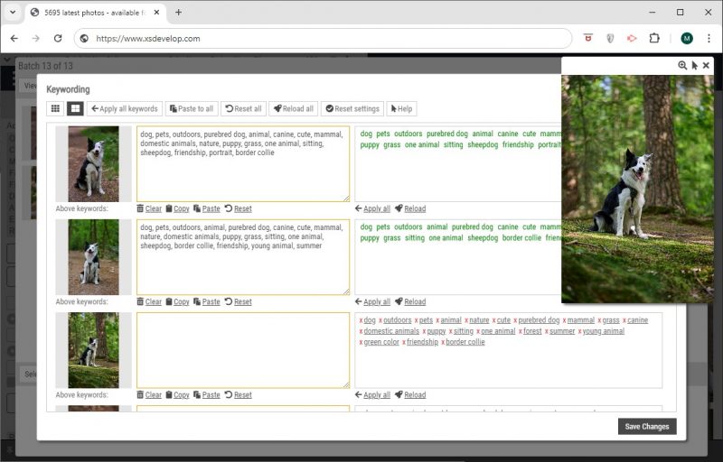Switch to small grid view layout
Viewport: 723px width, 462px height.
point(55,108)
